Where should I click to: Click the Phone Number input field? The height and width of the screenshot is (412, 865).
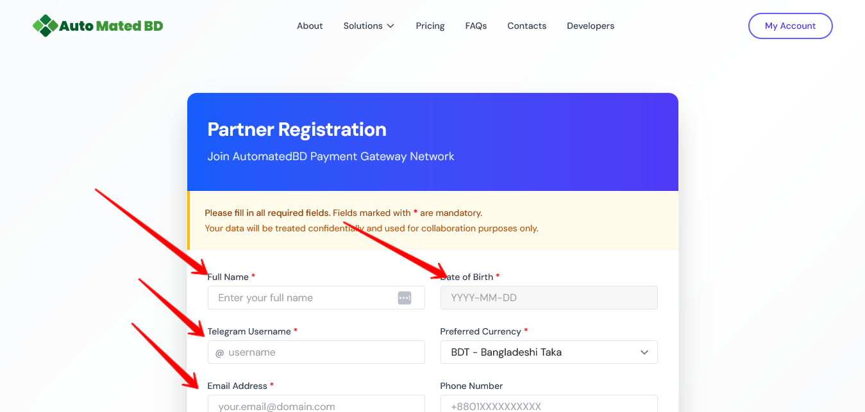click(549, 405)
